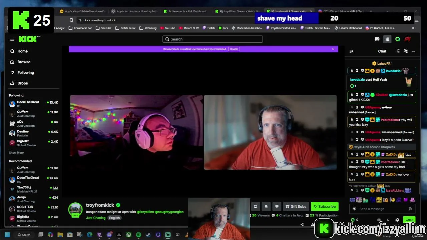Focus the Kick search box

pyautogui.click(x=212, y=39)
